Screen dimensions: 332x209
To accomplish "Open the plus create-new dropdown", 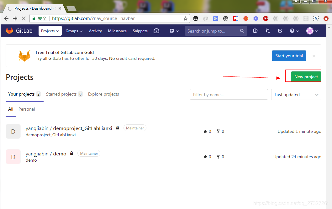I will [x=174, y=31].
